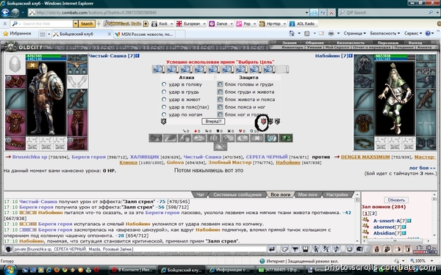Select defense option "блок груди и живота"
Viewport: 441px width, 275px height.
(x=220, y=92)
